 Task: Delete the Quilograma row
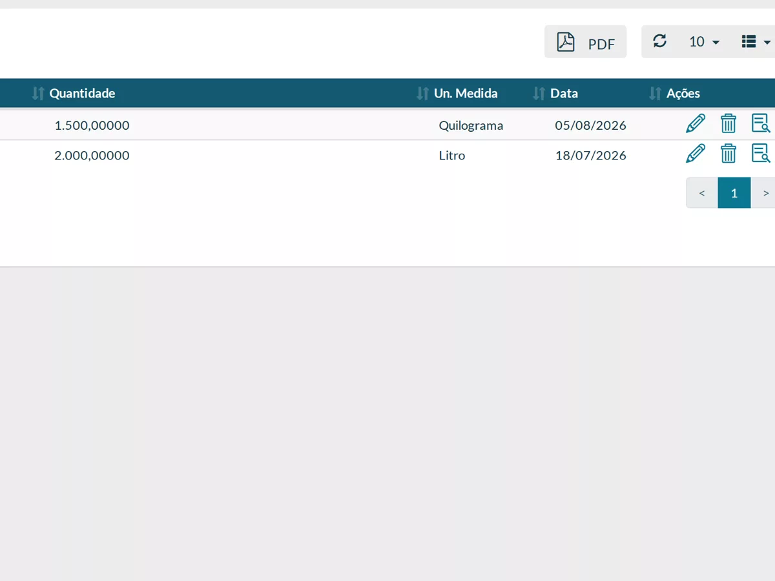[x=728, y=123]
